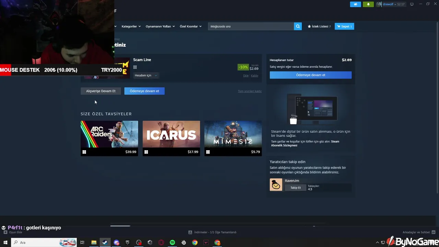Click the store search magnifier button
439x247 pixels.
(298, 26)
